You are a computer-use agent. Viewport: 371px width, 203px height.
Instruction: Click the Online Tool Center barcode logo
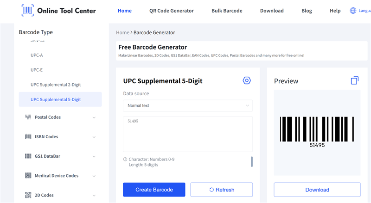(27, 10)
